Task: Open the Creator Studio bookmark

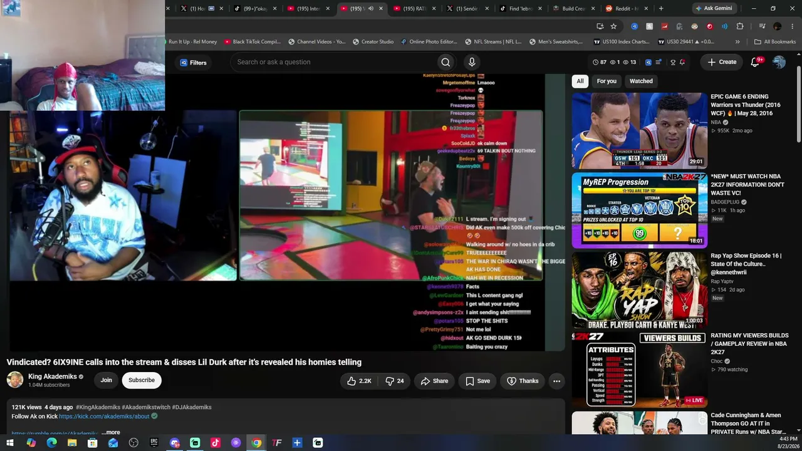Action: [x=373, y=42]
